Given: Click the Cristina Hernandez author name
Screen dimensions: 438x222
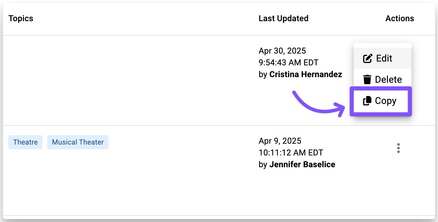Looking at the screenshot, I should [306, 74].
